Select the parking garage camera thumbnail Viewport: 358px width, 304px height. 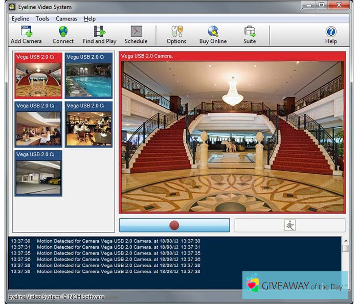(38, 177)
